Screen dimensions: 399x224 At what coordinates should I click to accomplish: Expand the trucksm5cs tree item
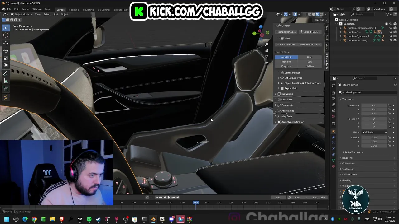(341, 32)
